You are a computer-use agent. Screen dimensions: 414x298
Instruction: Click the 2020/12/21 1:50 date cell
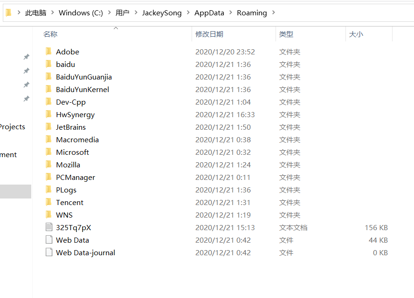223,127
